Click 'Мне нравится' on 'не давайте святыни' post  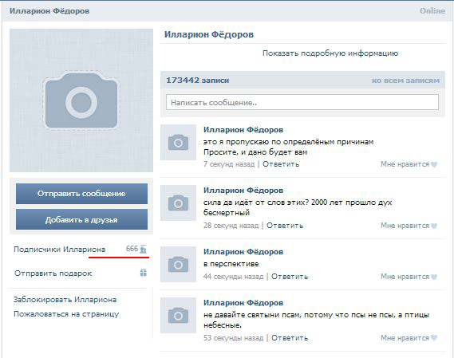pos(405,338)
